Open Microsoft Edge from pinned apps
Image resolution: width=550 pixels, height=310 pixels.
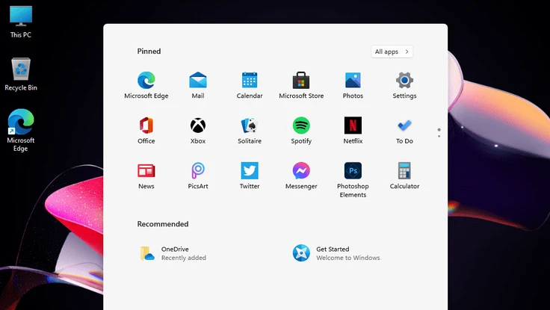146,85
